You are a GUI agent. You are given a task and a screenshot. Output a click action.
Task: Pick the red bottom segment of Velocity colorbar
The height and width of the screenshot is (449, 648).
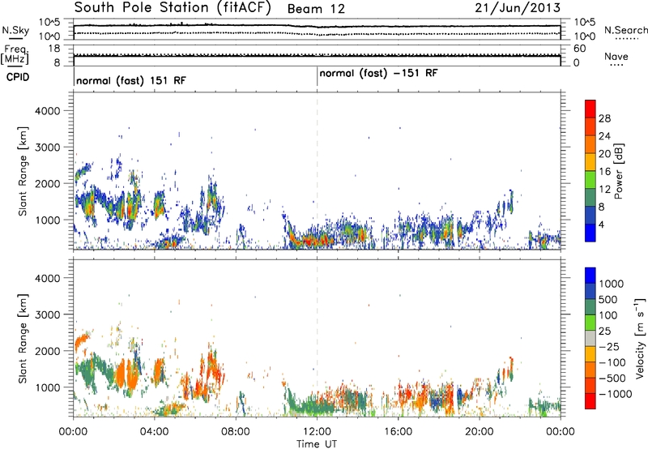coord(590,401)
